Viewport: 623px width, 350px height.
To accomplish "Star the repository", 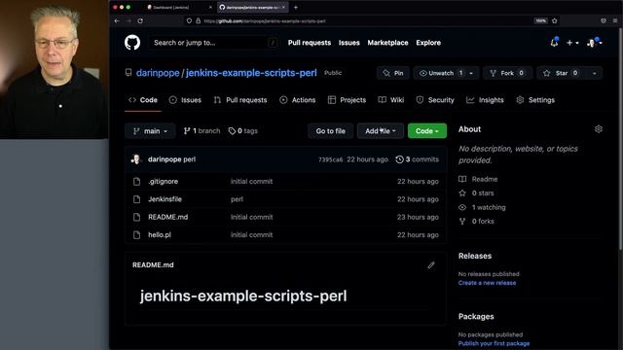I will (562, 73).
